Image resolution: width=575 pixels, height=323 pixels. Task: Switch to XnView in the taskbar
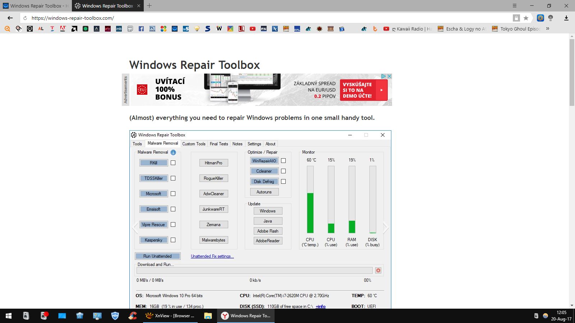[170, 316]
